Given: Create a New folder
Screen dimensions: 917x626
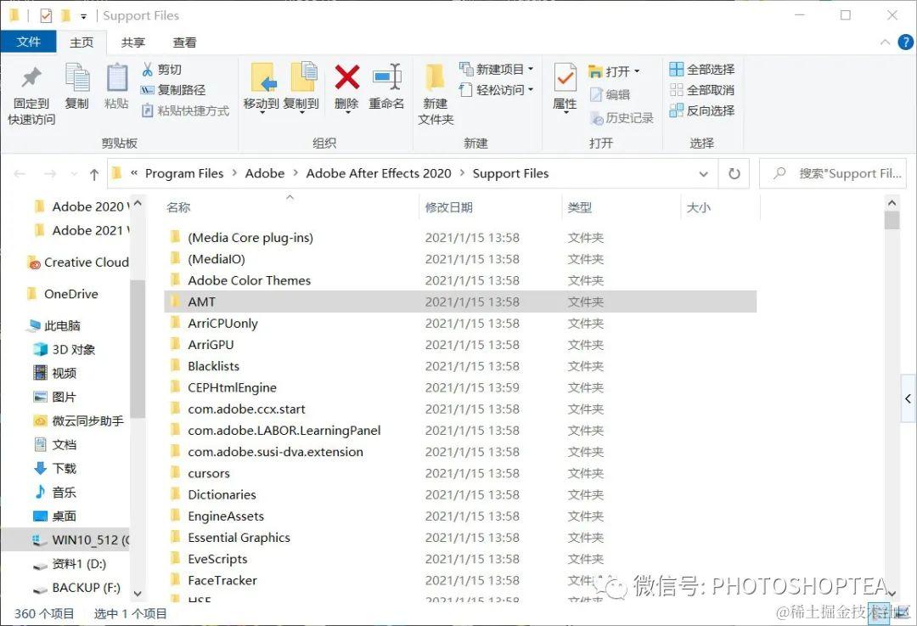Looking at the screenshot, I should coord(436,94).
